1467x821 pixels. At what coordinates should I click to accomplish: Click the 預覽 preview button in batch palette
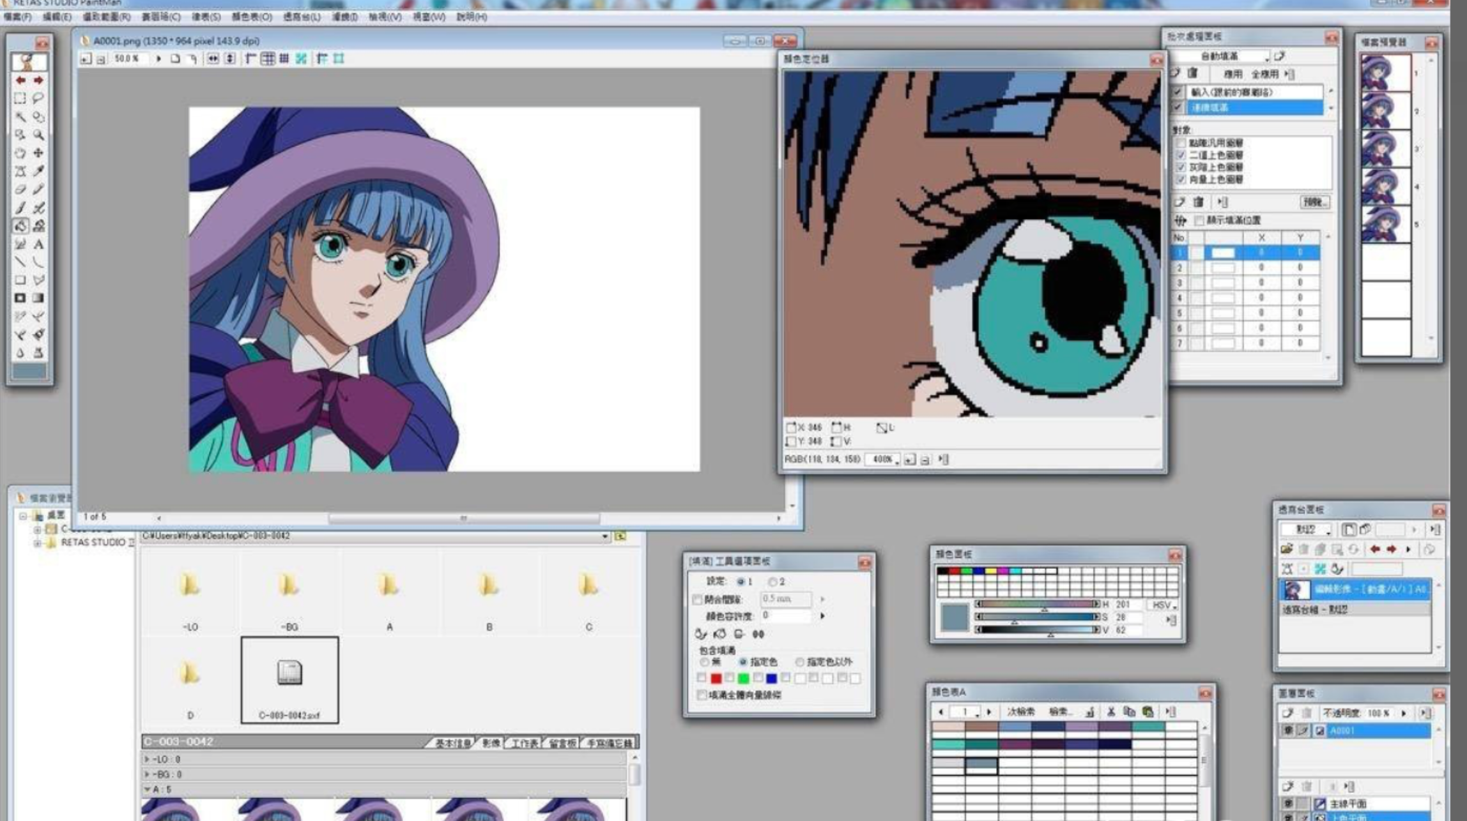coord(1315,202)
